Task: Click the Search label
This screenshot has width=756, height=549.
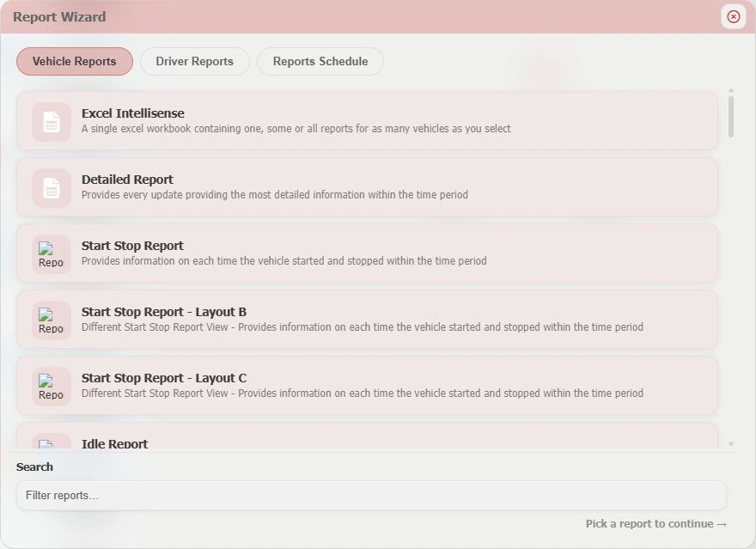Action: click(34, 467)
